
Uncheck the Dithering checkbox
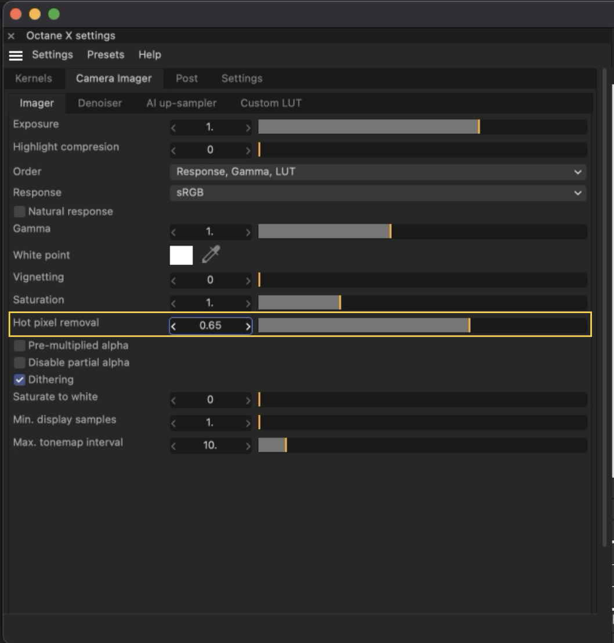pyautogui.click(x=20, y=380)
